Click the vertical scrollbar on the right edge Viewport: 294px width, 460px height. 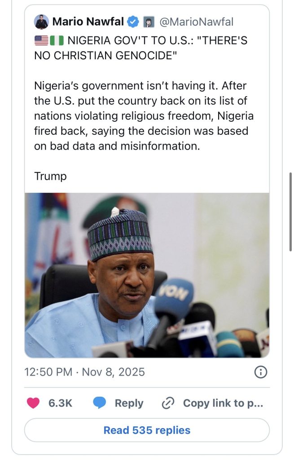[x=290, y=211]
